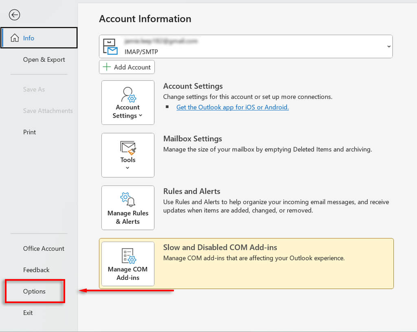Image resolution: width=417 pixels, height=332 pixels.
Task: Open the Feedback section
Action: click(x=36, y=270)
